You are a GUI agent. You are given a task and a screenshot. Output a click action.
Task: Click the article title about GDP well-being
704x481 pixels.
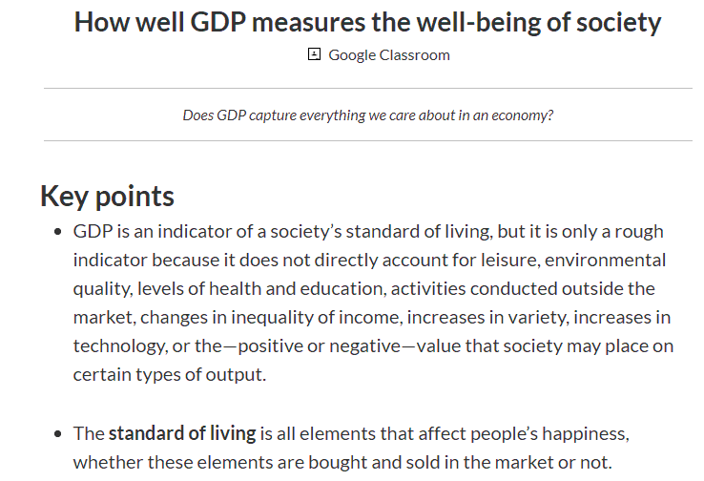tap(367, 22)
